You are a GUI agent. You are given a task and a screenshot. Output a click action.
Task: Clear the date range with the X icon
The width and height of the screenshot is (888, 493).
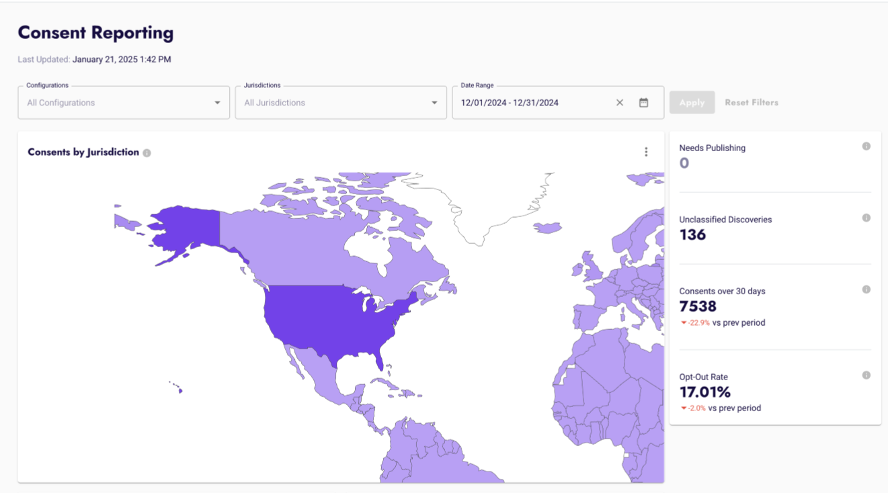click(620, 103)
